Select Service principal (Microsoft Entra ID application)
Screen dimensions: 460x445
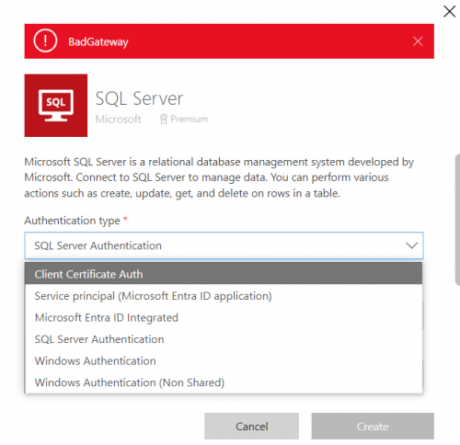224,296
